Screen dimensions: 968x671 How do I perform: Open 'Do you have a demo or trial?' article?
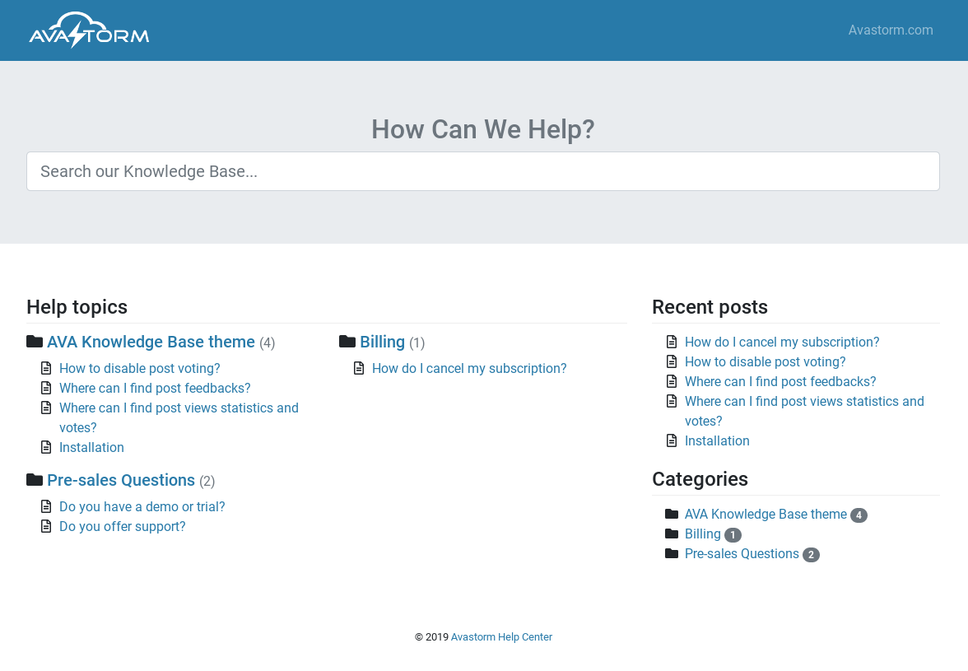click(x=142, y=507)
